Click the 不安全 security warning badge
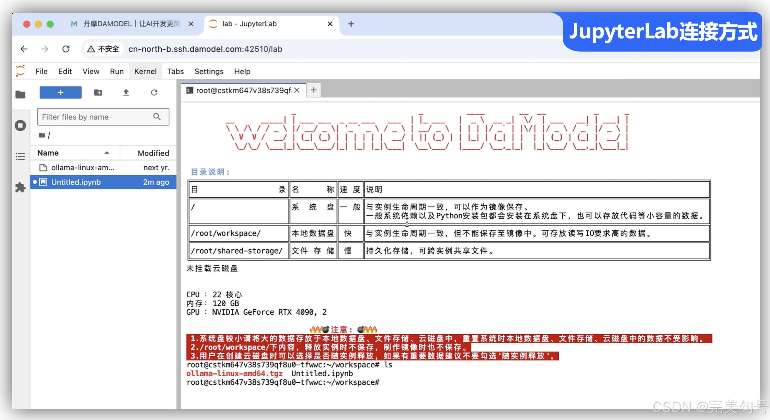 click(103, 49)
